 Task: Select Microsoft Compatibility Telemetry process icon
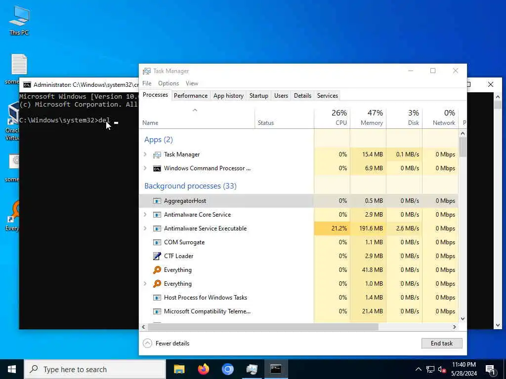tap(157, 311)
